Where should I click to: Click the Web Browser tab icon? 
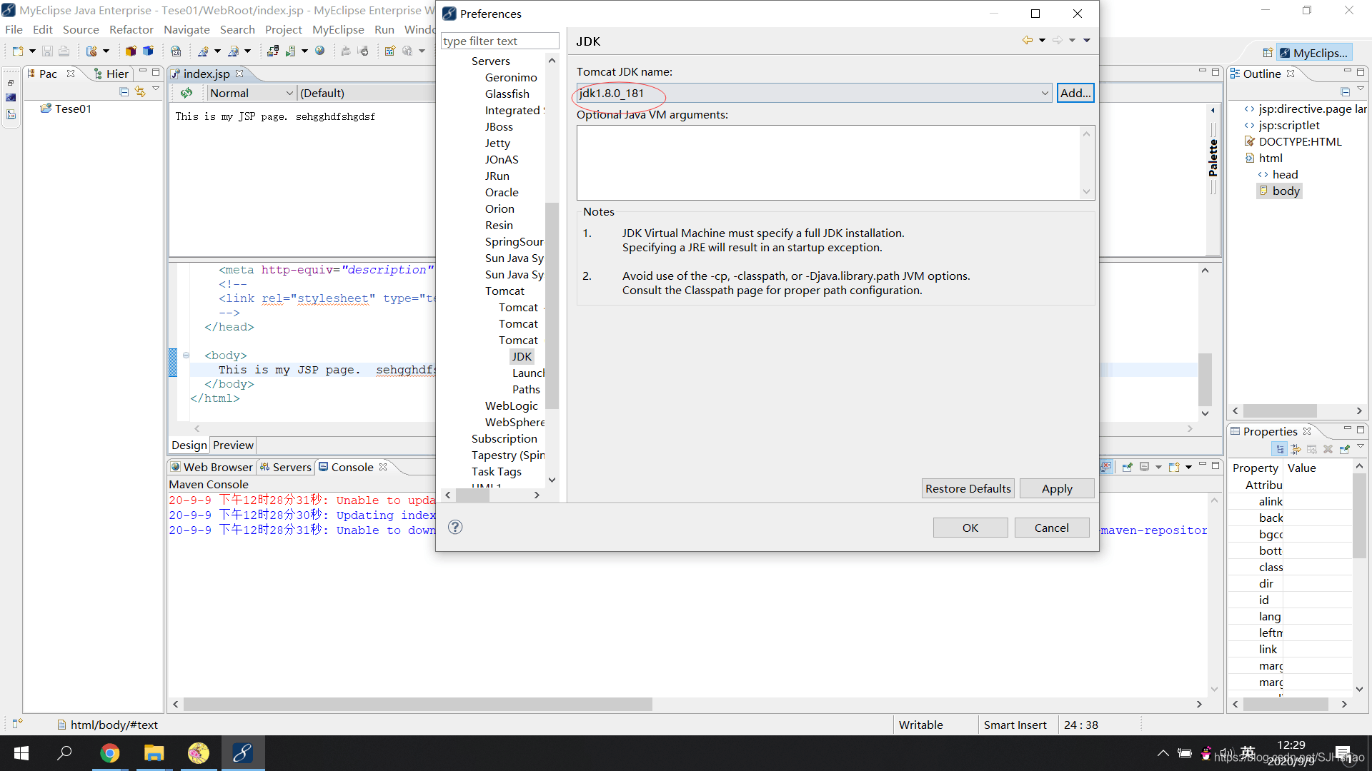pos(177,467)
